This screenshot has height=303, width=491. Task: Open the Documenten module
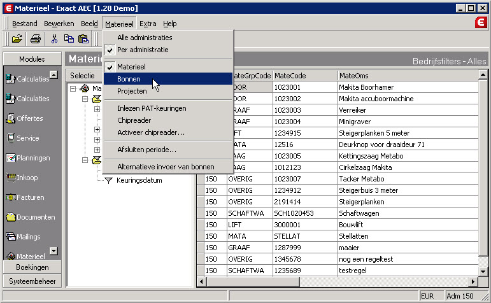click(31, 217)
